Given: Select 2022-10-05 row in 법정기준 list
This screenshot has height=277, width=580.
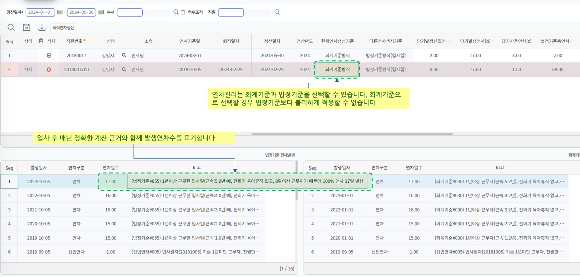Looking at the screenshot, I should point(39,195).
